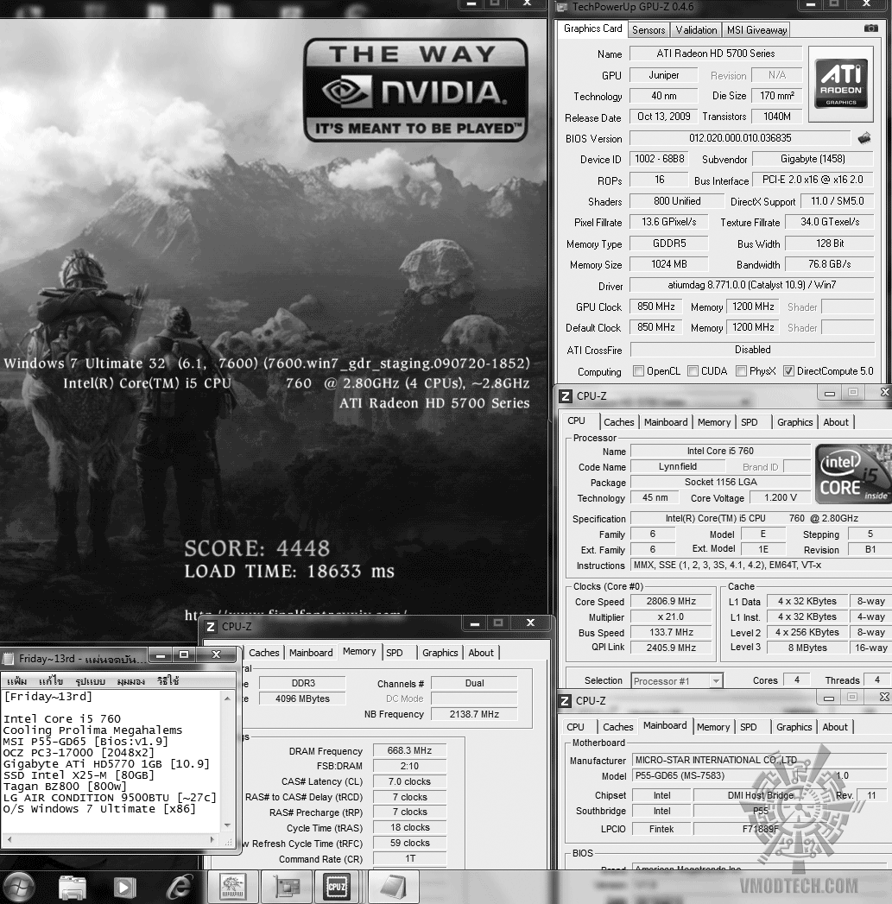
Task: Open Caches tab in CPU-Z Mainboard window
Action: pos(617,727)
